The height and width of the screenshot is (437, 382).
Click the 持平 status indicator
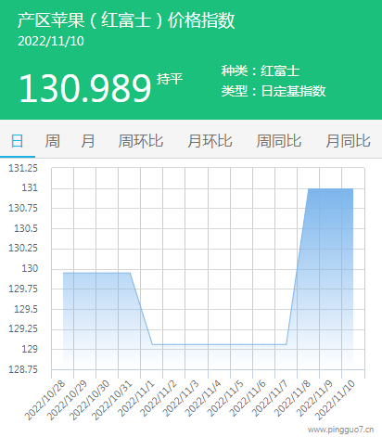coord(170,79)
